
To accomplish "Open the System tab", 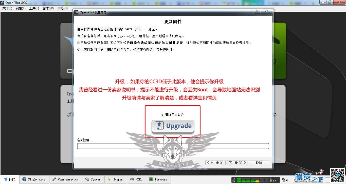I will point(93,179).
